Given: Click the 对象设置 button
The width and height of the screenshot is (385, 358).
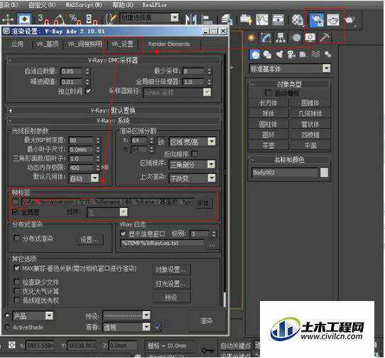Looking at the screenshot, I should click(171, 270).
